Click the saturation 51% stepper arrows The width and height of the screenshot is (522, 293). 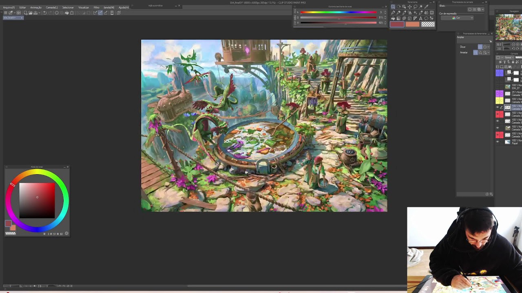(x=385, y=17)
